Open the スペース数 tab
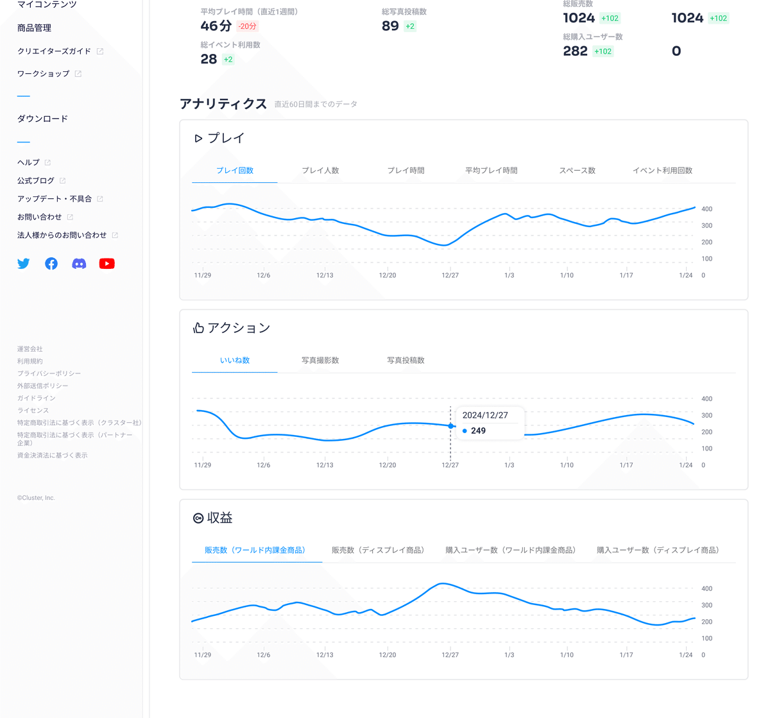Screen dimensions: 770x718 (577, 171)
